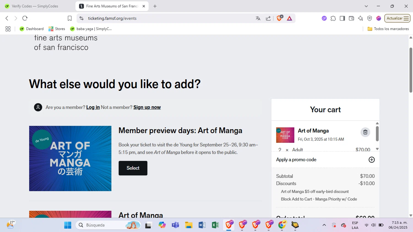The height and width of the screenshot is (232, 413).
Task: Open Microsoft Word from the taskbar
Action: pyautogui.click(x=202, y=225)
